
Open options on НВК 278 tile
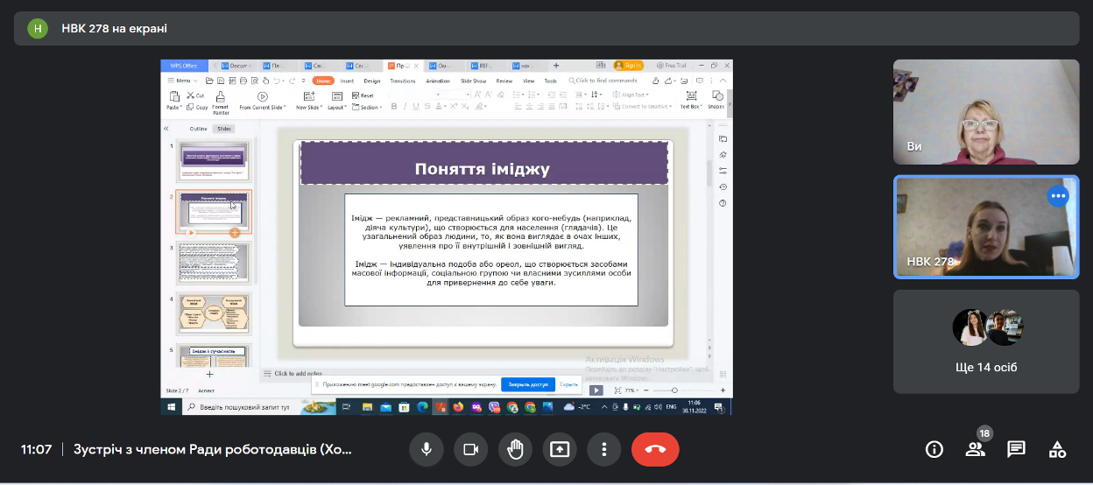click(x=1058, y=196)
